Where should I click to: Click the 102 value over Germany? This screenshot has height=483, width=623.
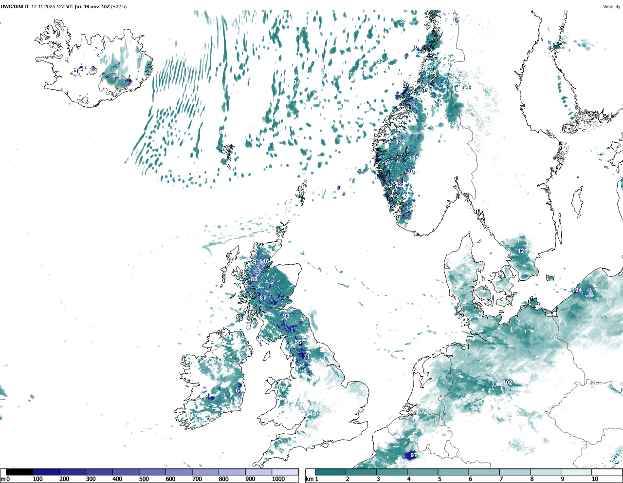(508, 383)
